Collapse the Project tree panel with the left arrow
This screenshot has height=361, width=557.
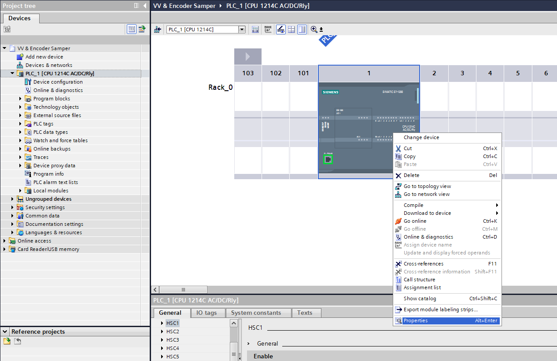(x=145, y=6)
